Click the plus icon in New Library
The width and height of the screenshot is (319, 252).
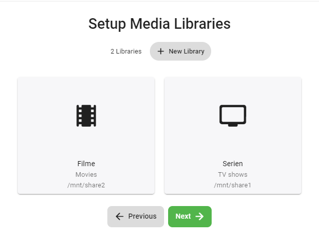[x=161, y=52]
